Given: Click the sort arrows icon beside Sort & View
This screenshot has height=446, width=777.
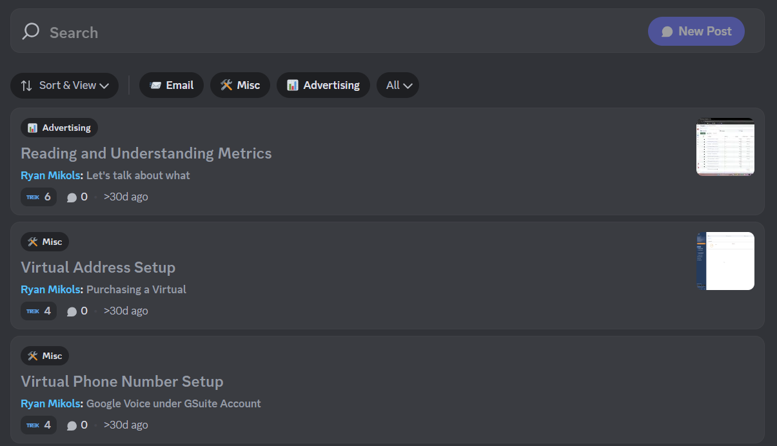Looking at the screenshot, I should pyautogui.click(x=25, y=85).
